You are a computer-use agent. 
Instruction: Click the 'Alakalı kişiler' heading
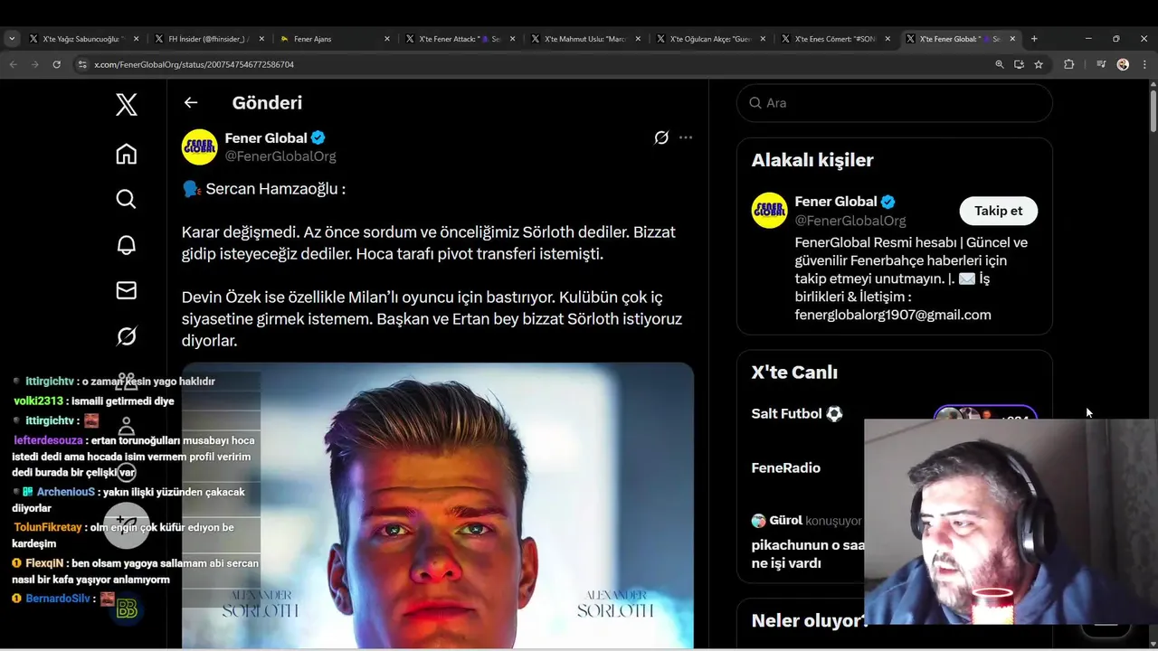point(812,160)
